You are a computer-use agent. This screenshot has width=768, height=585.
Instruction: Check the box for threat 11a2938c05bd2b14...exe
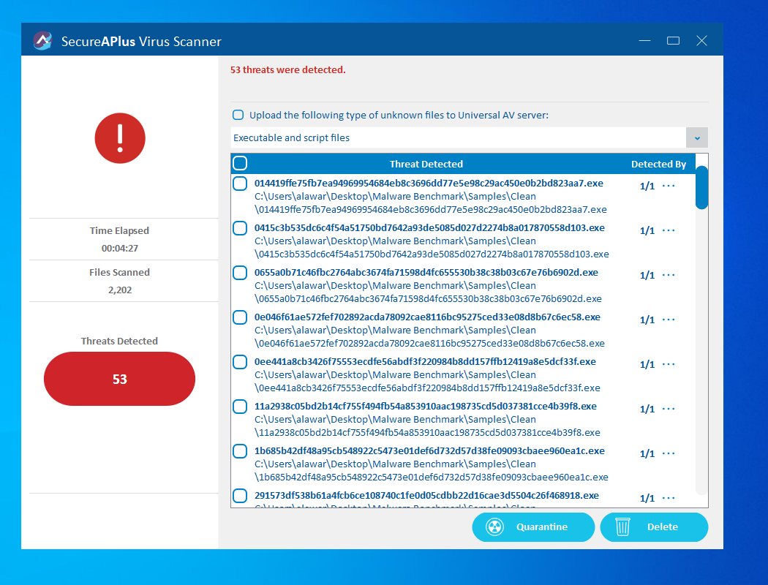point(240,407)
